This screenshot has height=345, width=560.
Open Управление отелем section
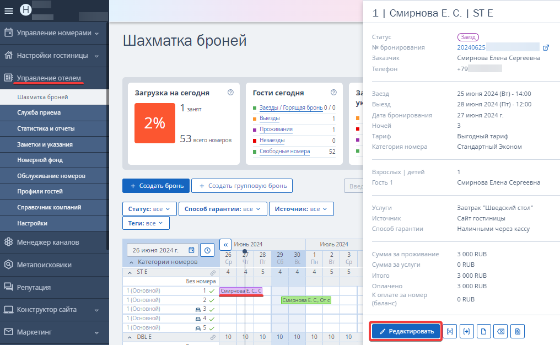pyautogui.click(x=54, y=78)
